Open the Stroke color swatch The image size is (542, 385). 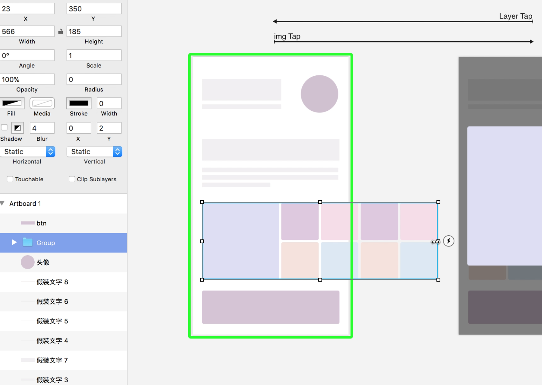[79, 103]
